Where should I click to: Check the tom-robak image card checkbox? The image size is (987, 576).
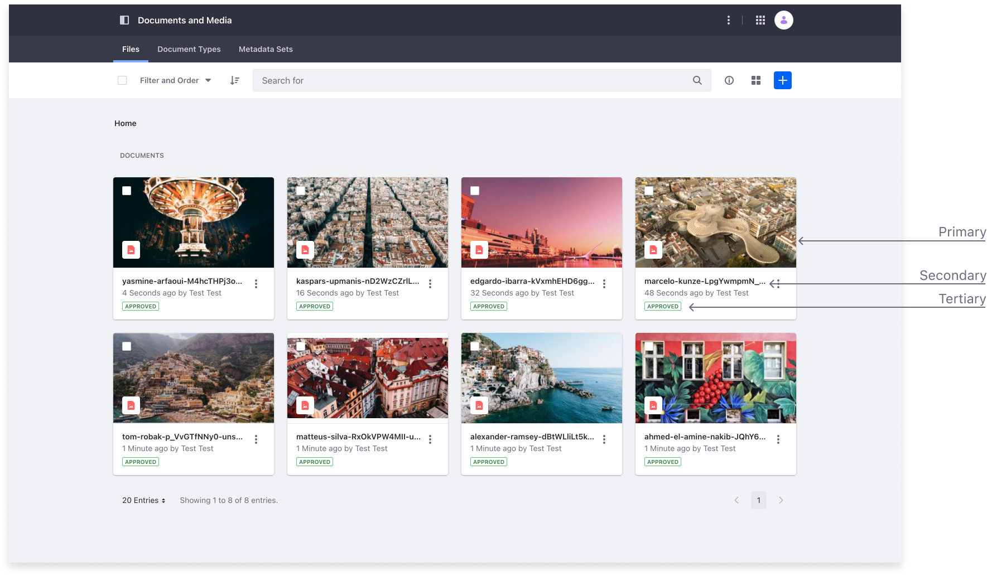coord(127,346)
